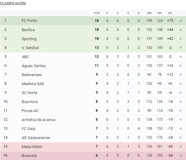The height and width of the screenshot is (160, 186).
Task: Open the Benfica team page
Action: tap(28, 30)
